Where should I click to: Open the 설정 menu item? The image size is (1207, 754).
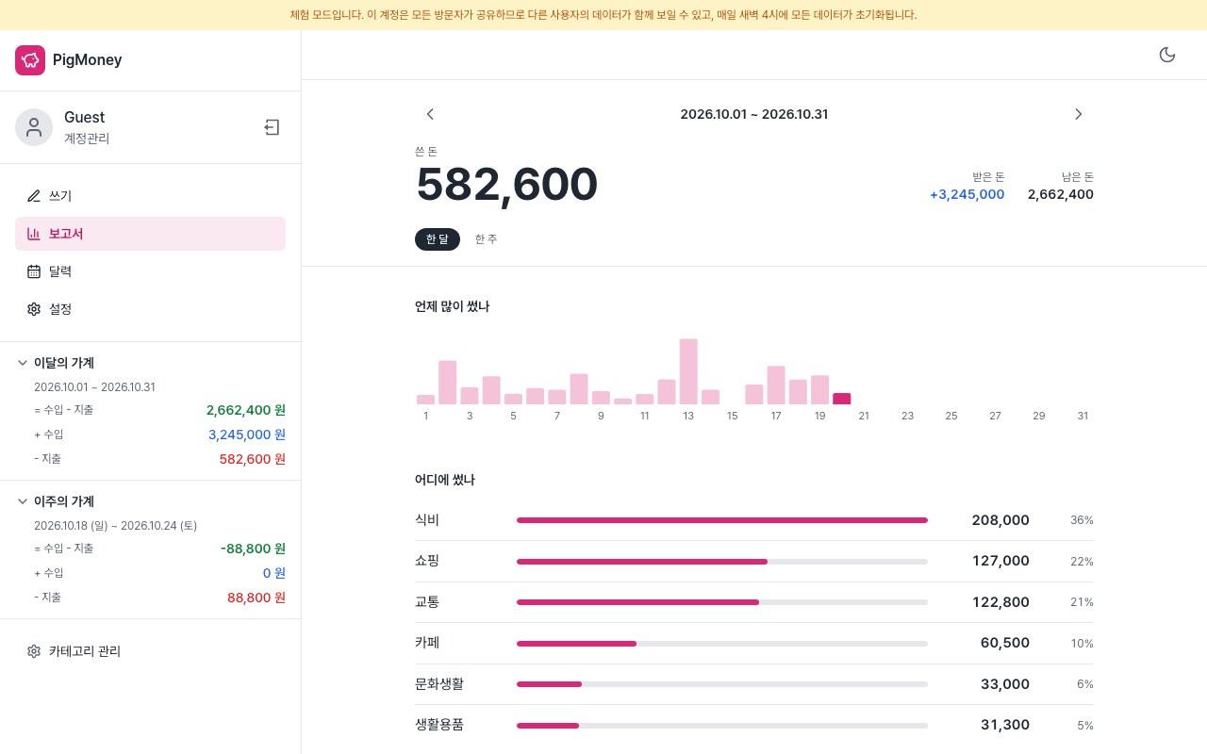click(x=150, y=309)
